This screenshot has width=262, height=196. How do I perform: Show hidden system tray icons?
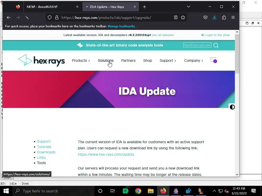pyautogui.click(x=214, y=191)
